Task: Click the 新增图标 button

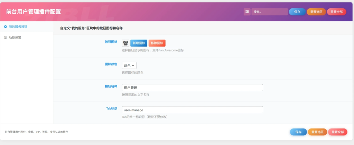Action: point(139,43)
